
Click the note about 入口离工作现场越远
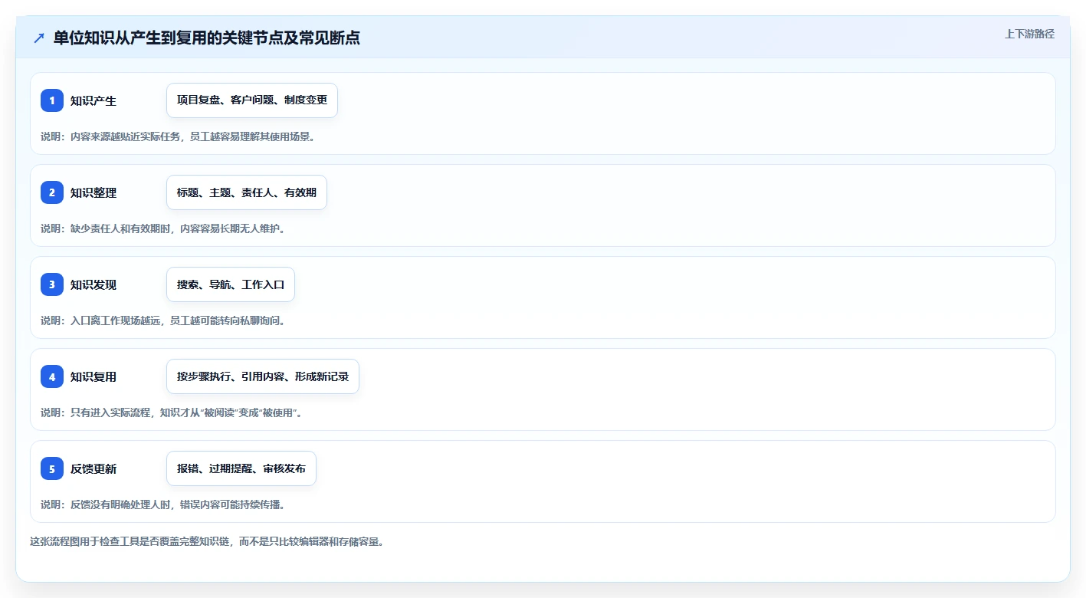[162, 320]
